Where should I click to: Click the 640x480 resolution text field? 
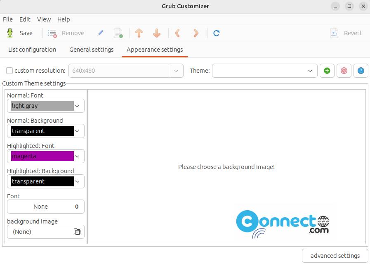(119, 71)
